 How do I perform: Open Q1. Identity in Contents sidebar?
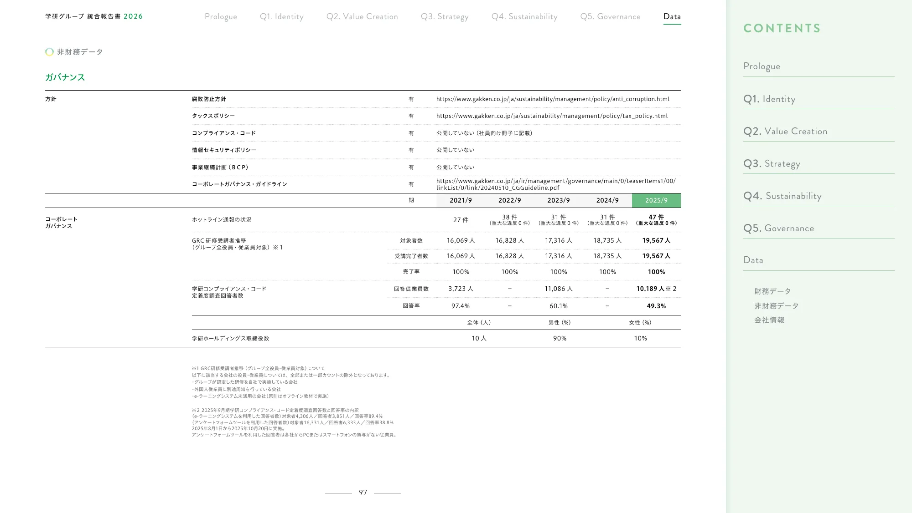pos(769,99)
